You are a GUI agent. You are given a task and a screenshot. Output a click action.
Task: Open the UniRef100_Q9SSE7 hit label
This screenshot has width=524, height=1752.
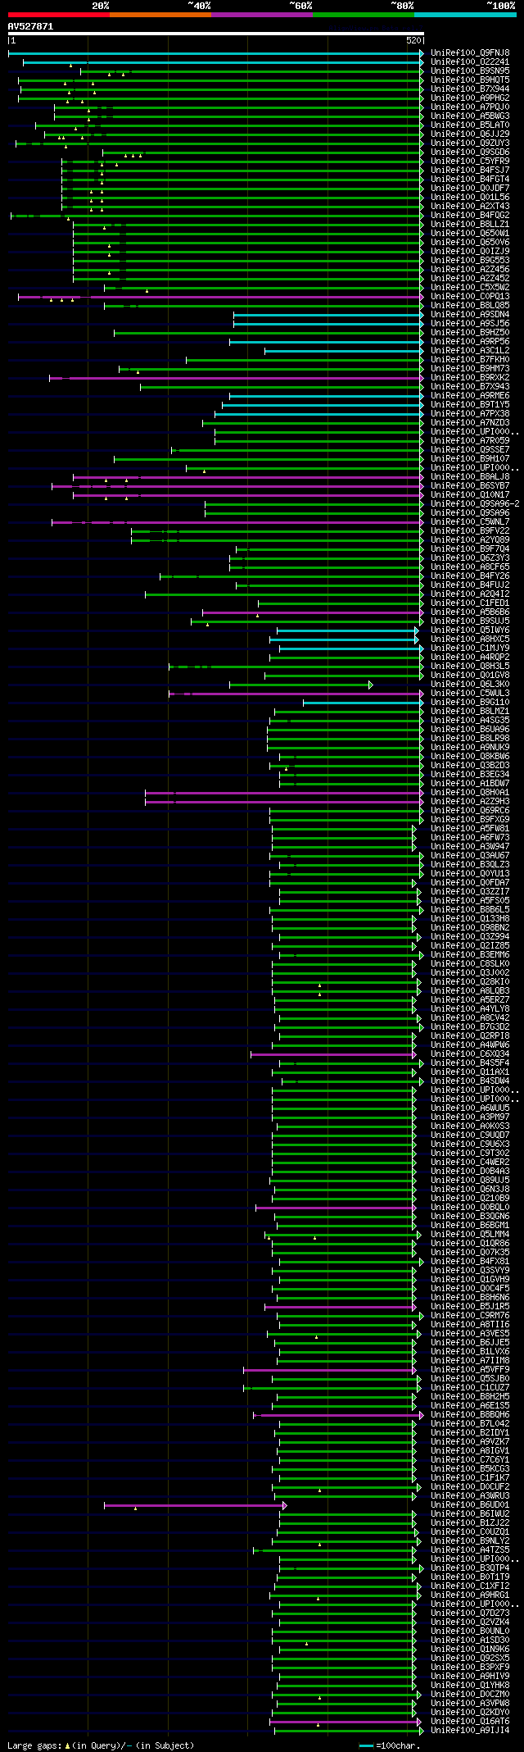tap(470, 449)
